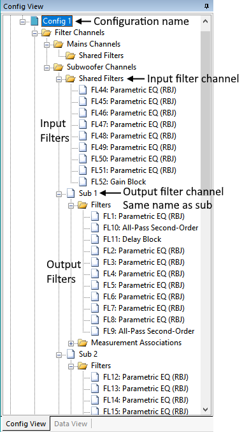Select Shared Filters under Mains Channels
This screenshot has width=242, height=432.
101,56
